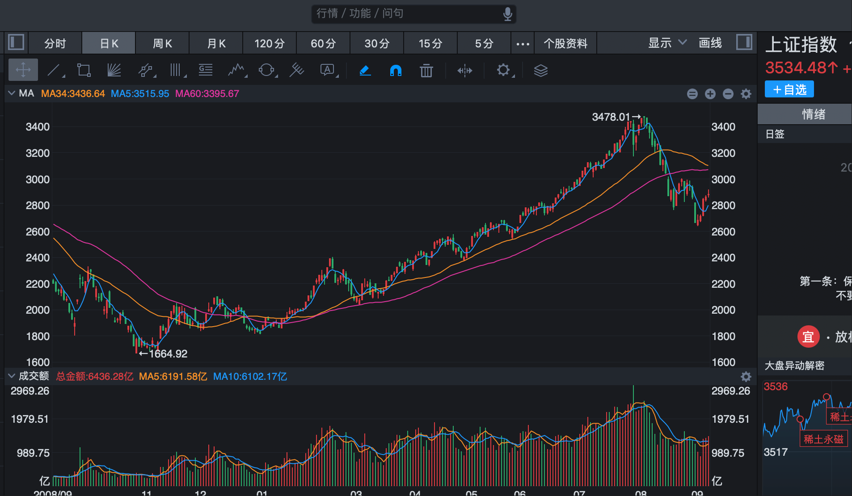Switch to the 分时 tab
This screenshot has width=852, height=496.
(x=55, y=43)
